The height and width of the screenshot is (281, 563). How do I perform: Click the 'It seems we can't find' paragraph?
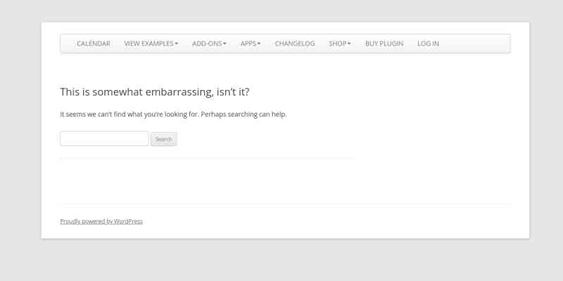(x=173, y=115)
